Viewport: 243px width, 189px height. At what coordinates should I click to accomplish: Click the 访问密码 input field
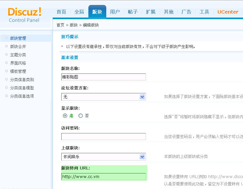coord(103,136)
